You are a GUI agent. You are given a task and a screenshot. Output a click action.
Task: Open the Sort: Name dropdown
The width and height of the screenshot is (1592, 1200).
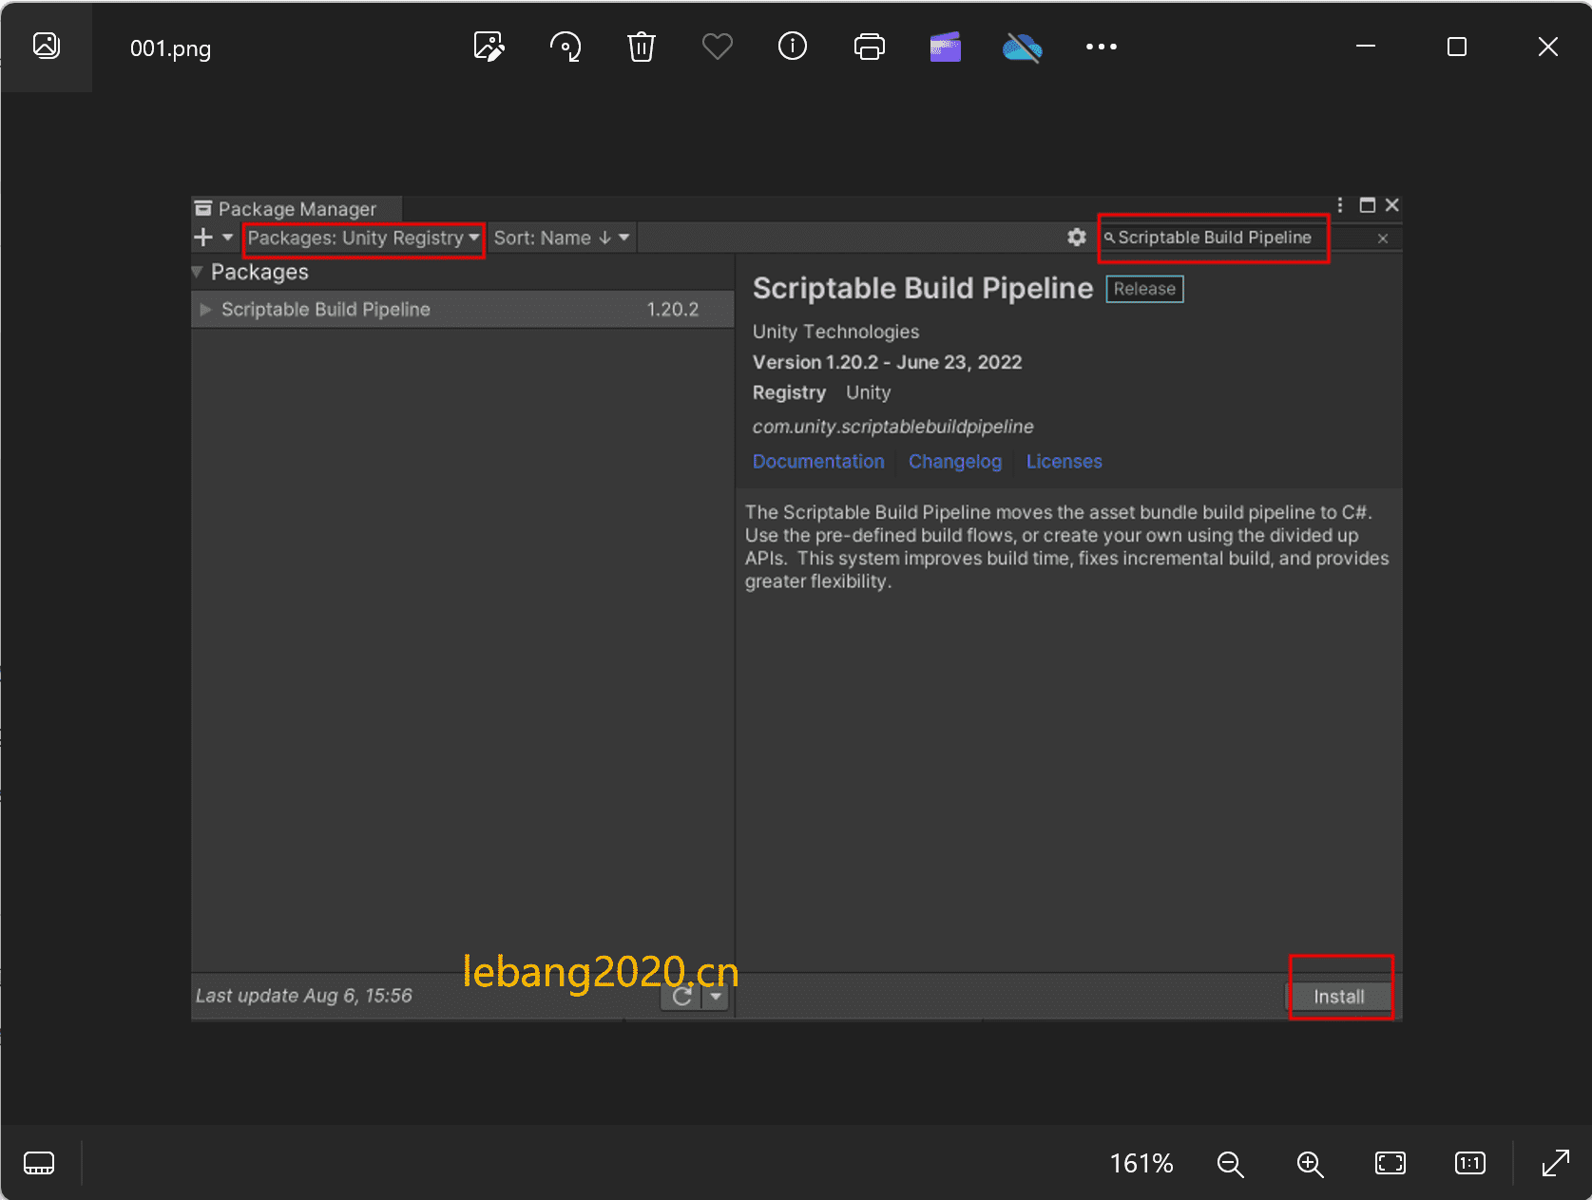(x=562, y=238)
